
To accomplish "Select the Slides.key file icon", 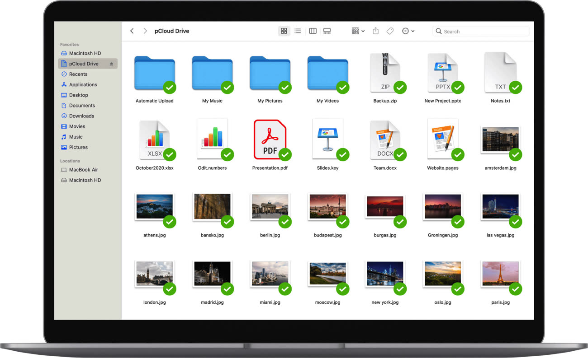I will (327, 139).
